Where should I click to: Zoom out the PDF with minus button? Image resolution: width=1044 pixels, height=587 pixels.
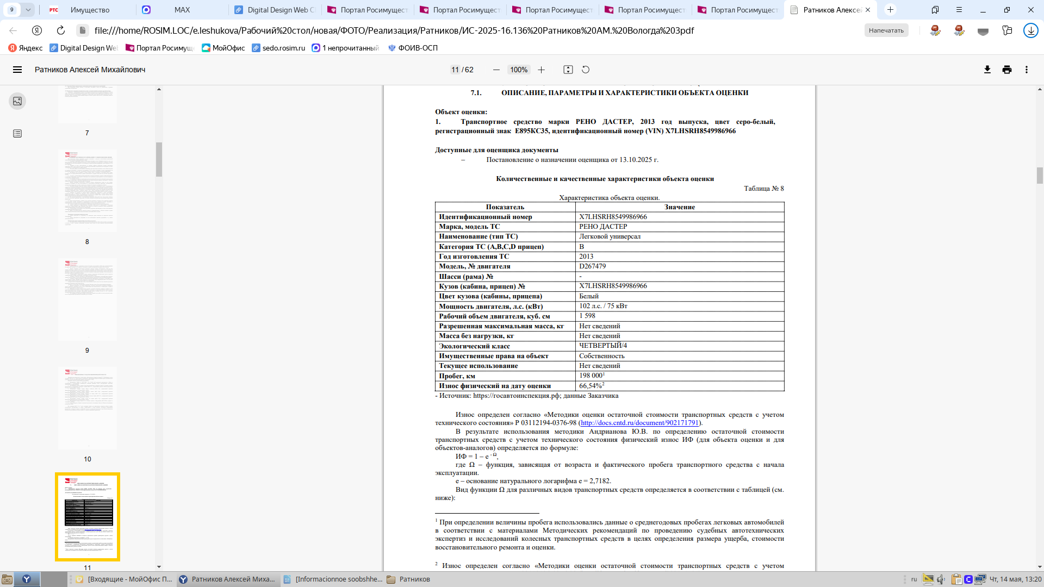[496, 70]
